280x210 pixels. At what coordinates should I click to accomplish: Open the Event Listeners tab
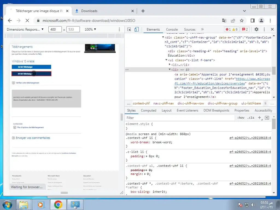tap(188, 110)
